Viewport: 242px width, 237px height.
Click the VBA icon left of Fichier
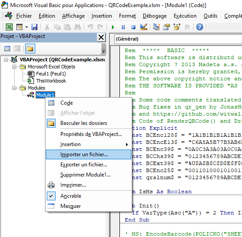[9, 16]
